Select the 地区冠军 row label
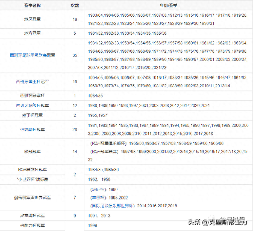The width and height of the screenshot is (253, 231). pyautogui.click(x=33, y=19)
